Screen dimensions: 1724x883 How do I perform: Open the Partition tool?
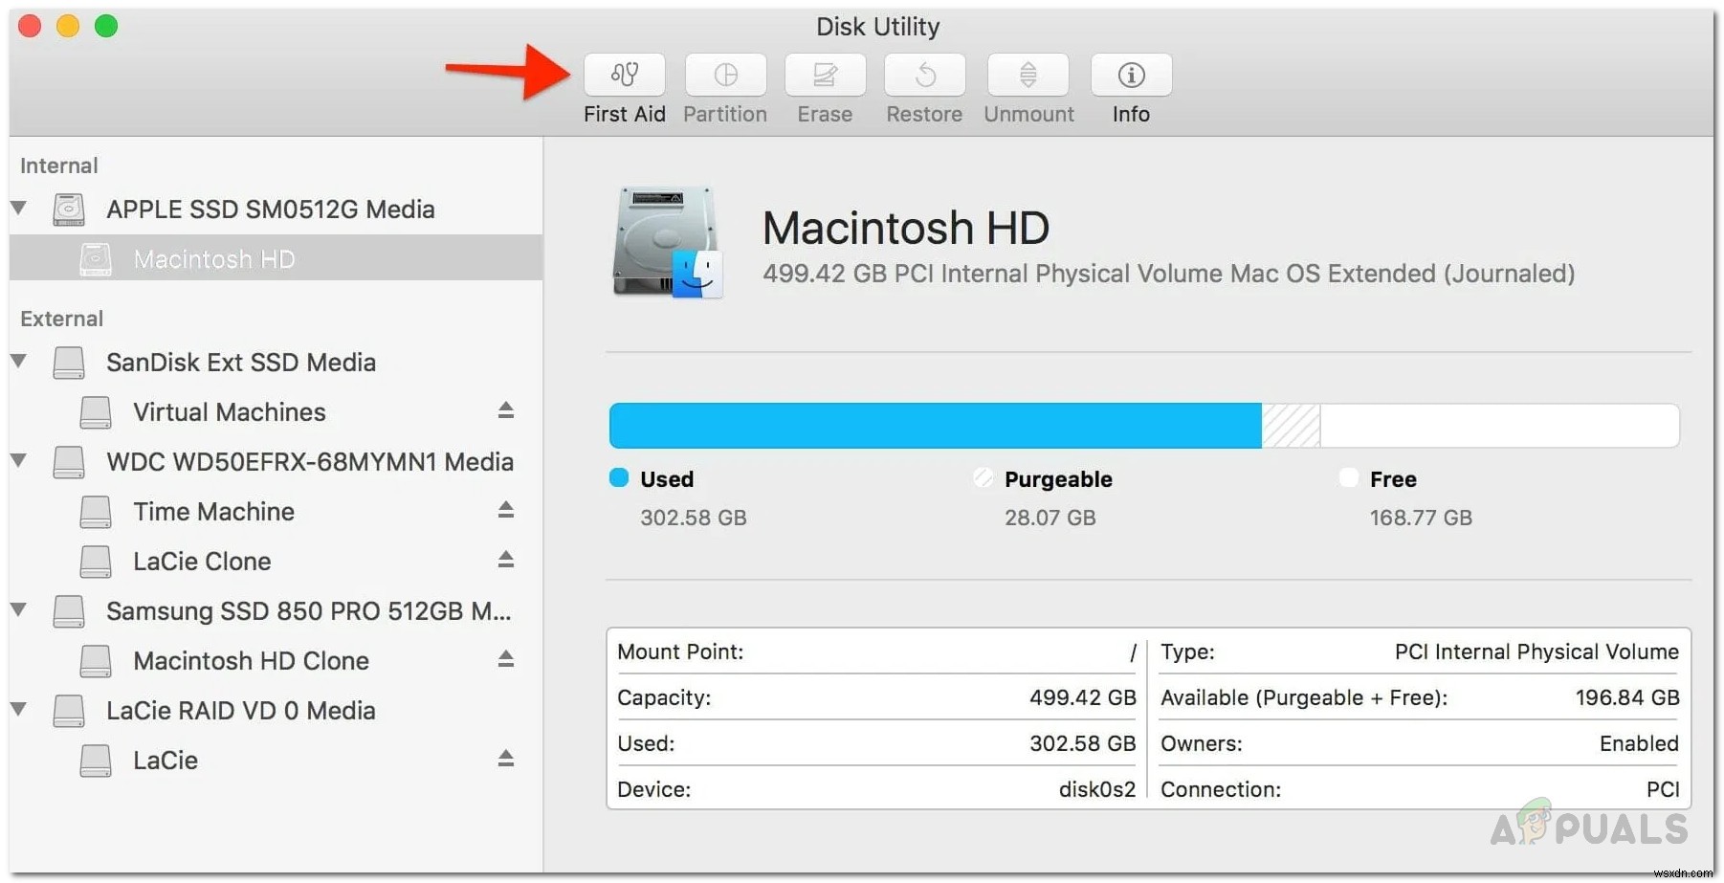724,86
